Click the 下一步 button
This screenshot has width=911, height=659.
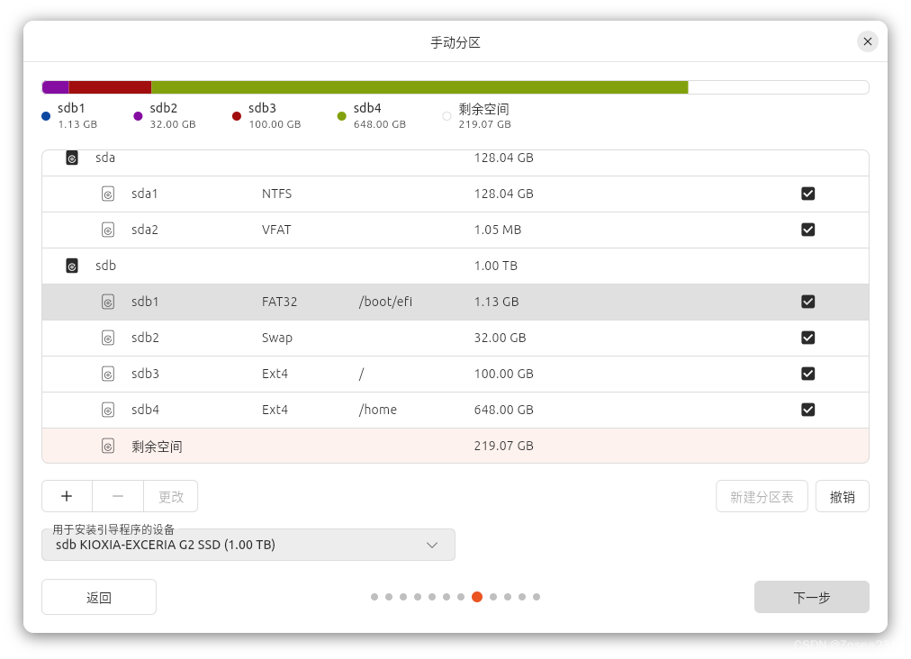coord(812,597)
